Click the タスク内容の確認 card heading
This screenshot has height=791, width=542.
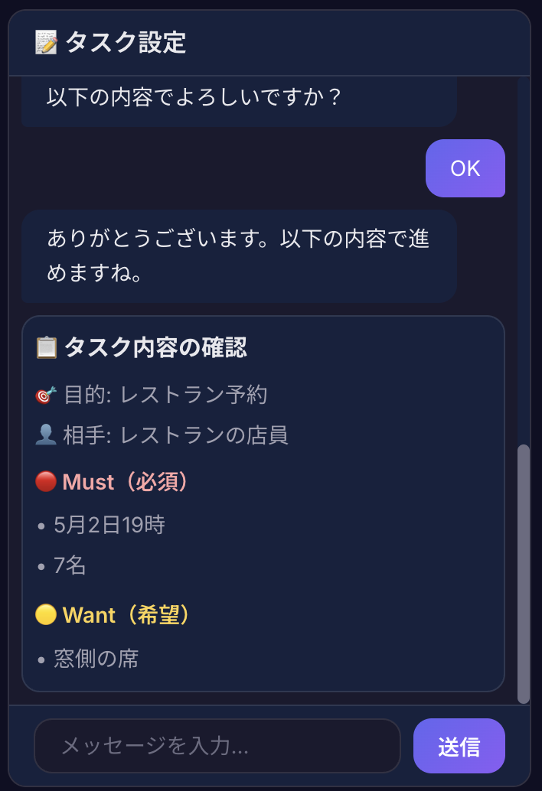coord(155,347)
